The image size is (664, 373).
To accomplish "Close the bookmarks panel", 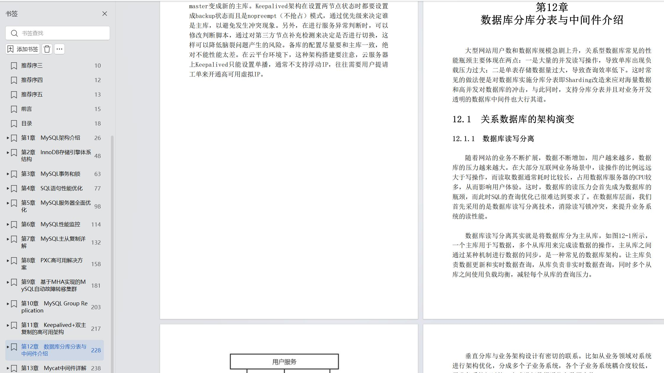I will [105, 14].
